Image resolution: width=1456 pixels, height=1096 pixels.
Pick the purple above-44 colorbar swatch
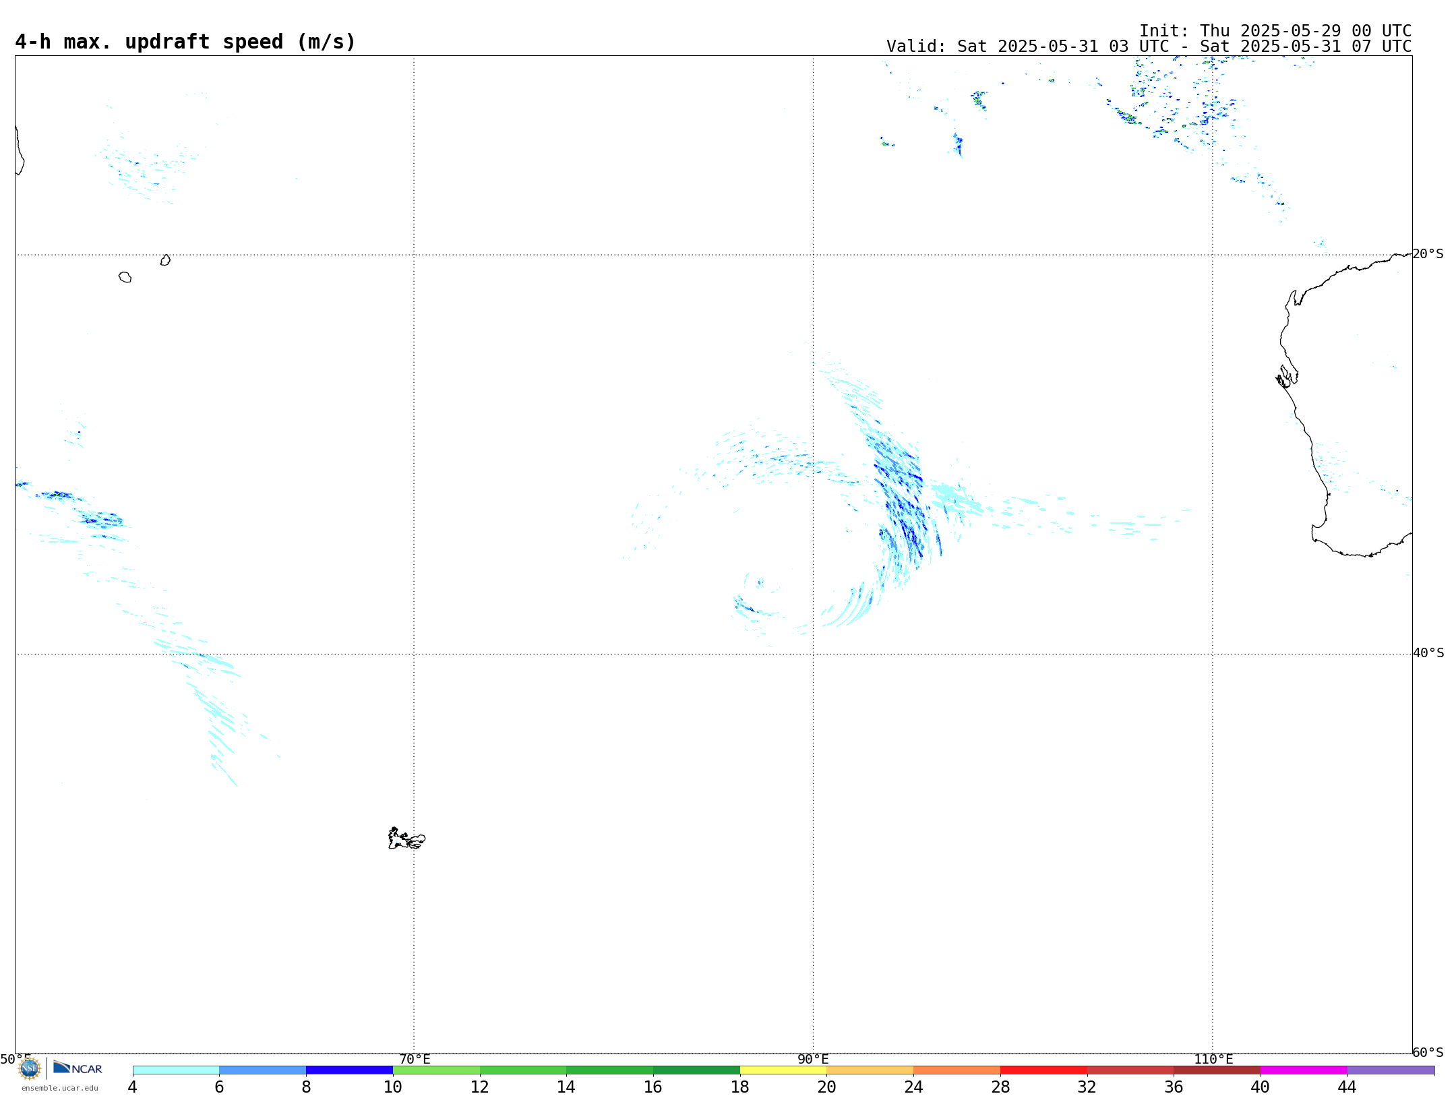point(1391,1070)
